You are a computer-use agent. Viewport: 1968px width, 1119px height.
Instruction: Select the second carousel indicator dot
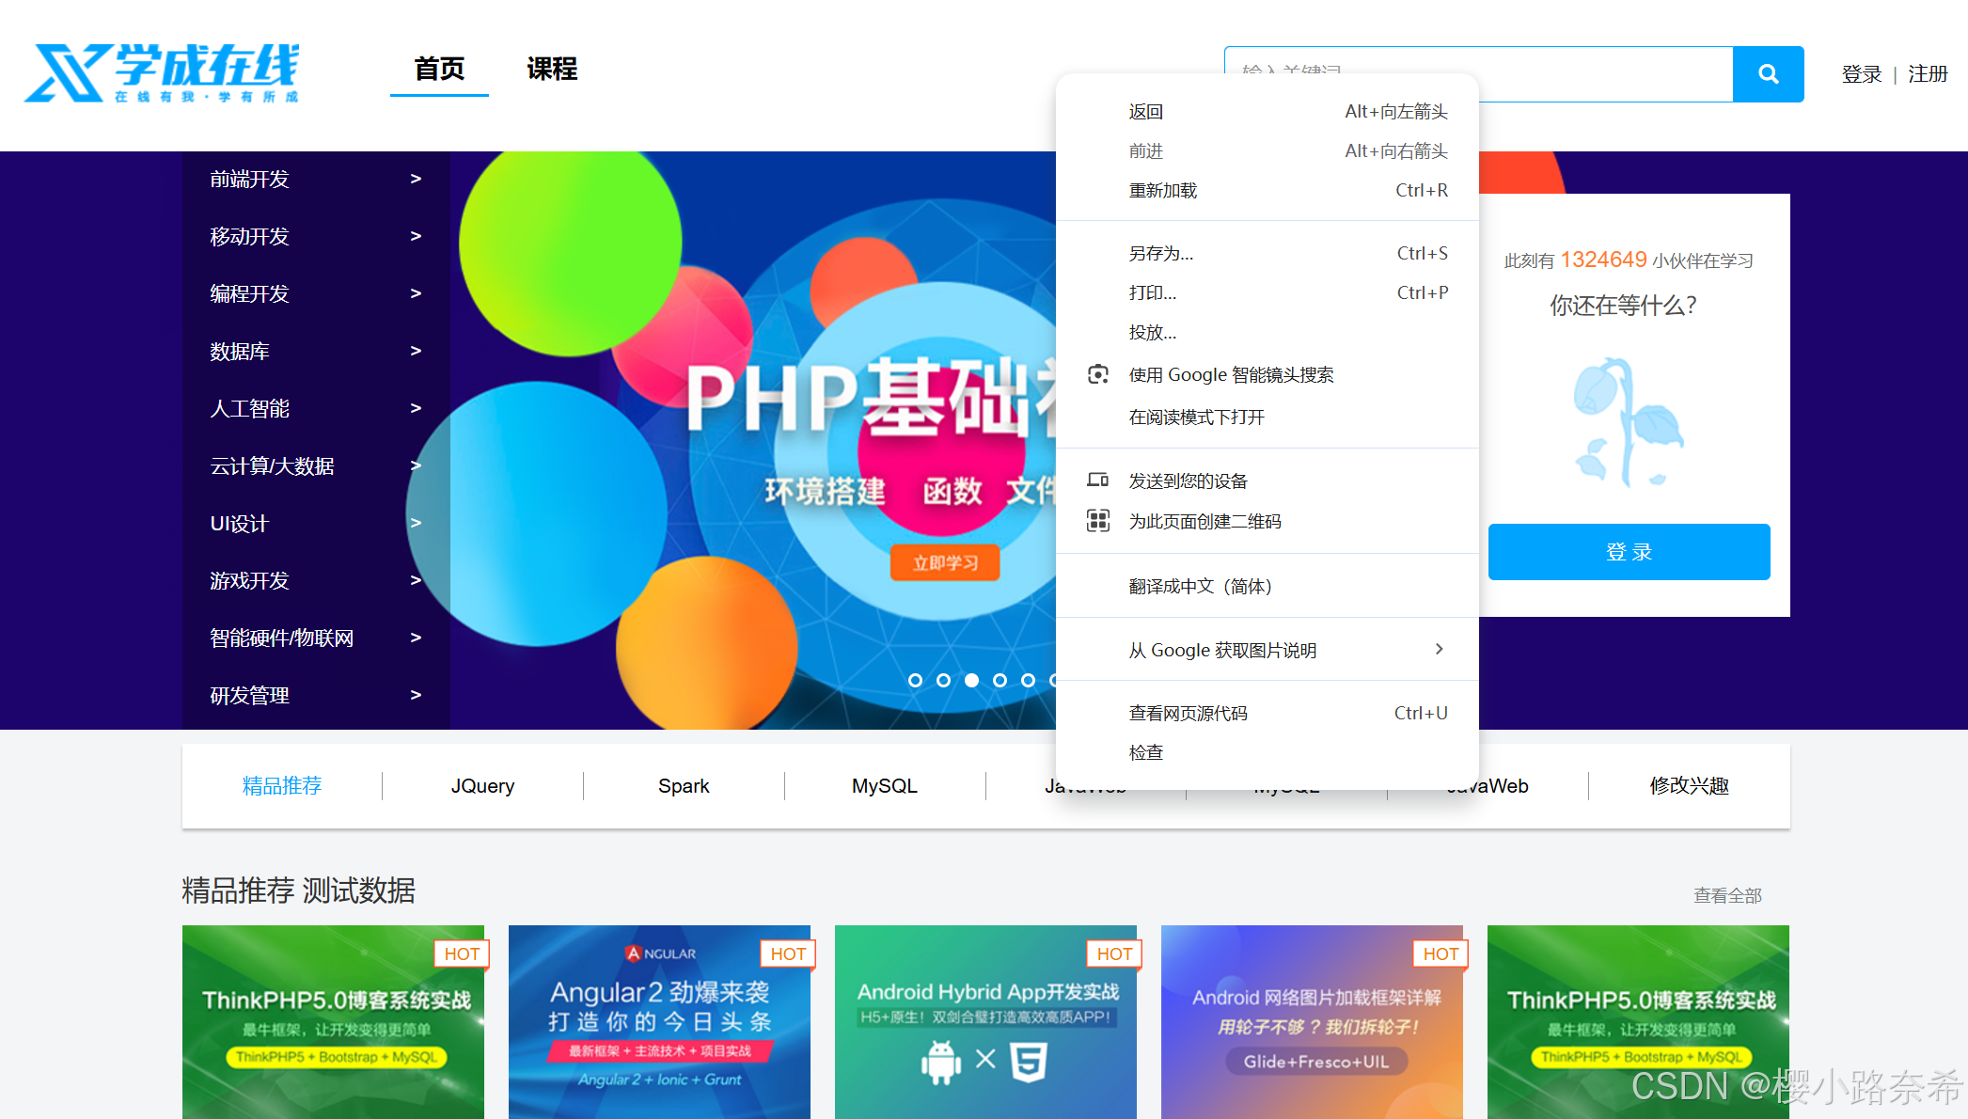[x=943, y=680]
